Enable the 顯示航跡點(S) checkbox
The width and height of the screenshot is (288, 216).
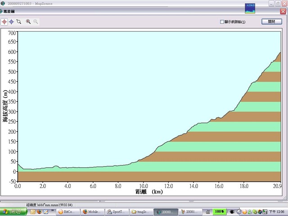click(222, 22)
